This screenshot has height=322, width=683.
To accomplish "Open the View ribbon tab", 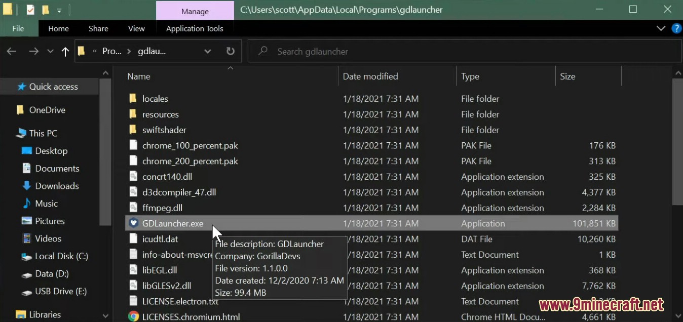I will (x=136, y=28).
